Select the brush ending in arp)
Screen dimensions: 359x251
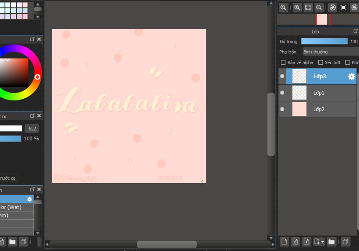coord(17,216)
